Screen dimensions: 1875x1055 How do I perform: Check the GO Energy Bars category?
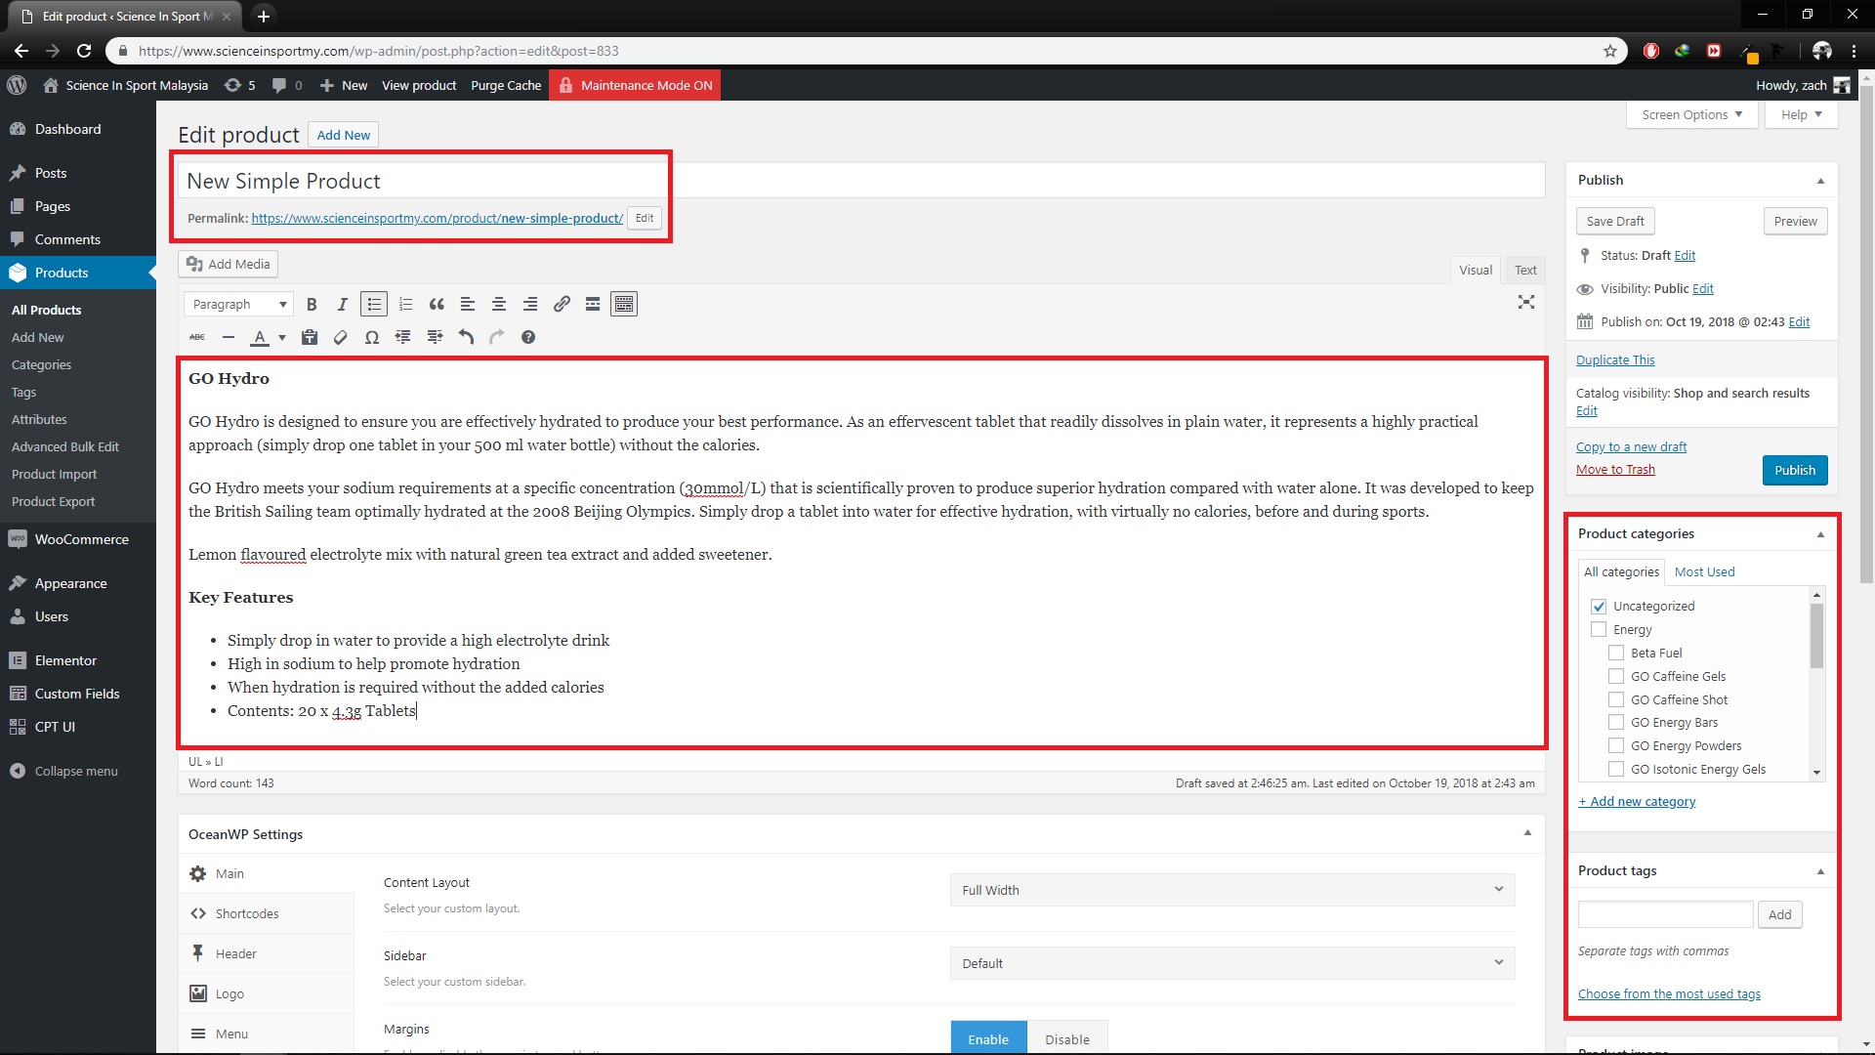tap(1616, 723)
